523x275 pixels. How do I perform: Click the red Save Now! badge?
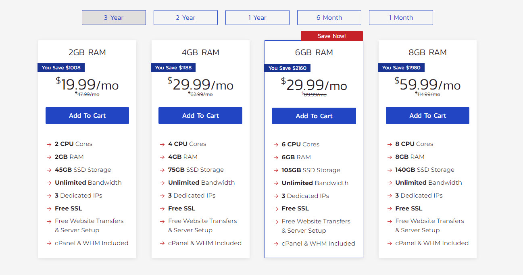click(x=332, y=36)
